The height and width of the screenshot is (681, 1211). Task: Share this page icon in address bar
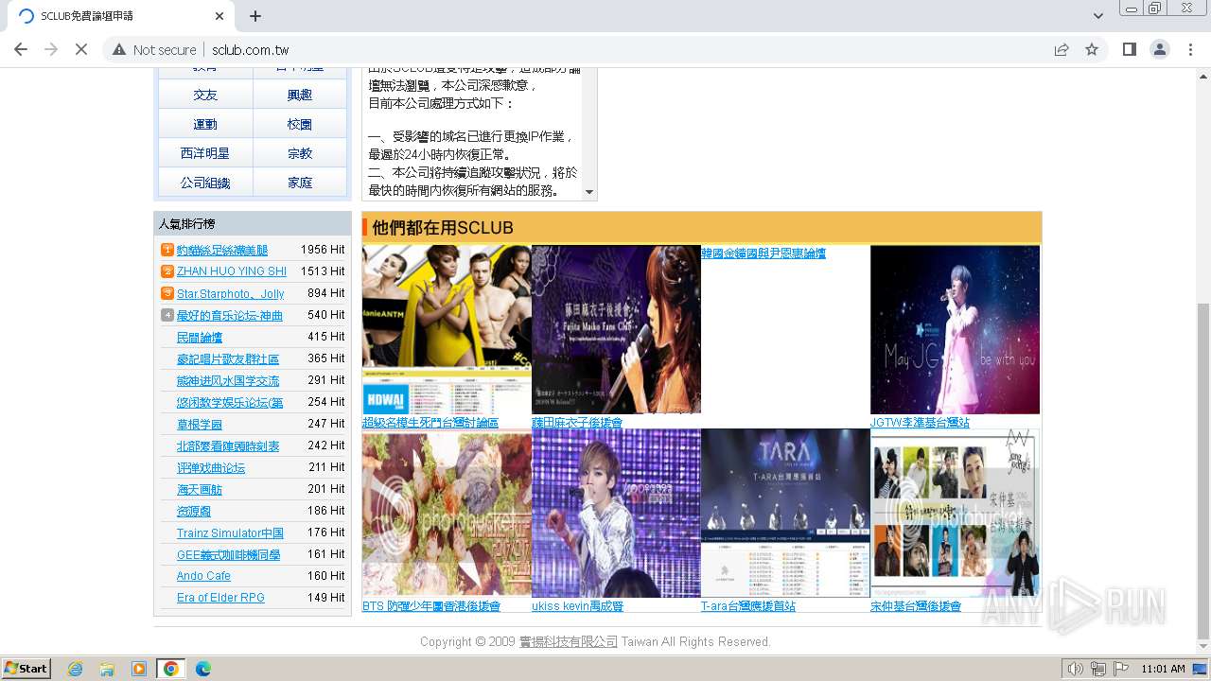tap(1062, 50)
